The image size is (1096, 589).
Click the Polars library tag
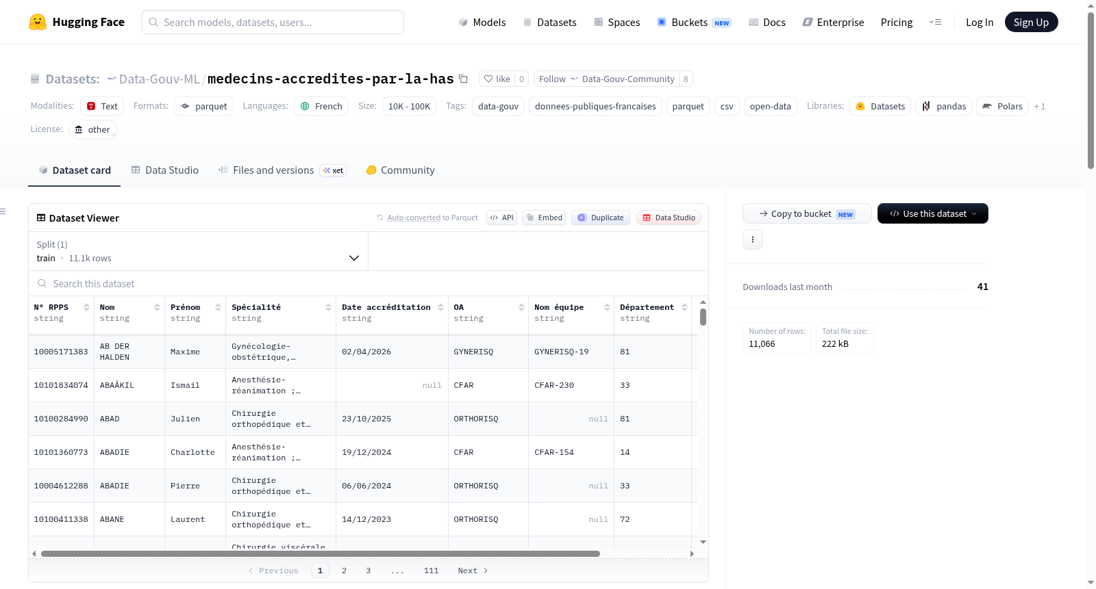click(x=1002, y=106)
